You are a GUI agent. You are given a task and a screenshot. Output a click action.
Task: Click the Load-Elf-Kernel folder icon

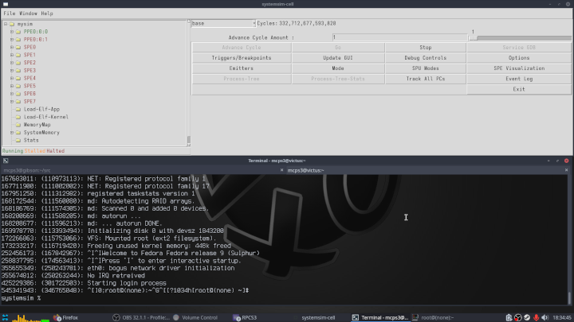[18, 117]
